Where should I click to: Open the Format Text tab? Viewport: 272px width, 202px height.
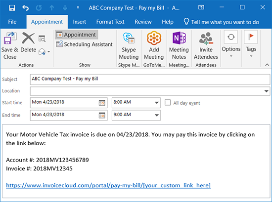pos(110,22)
